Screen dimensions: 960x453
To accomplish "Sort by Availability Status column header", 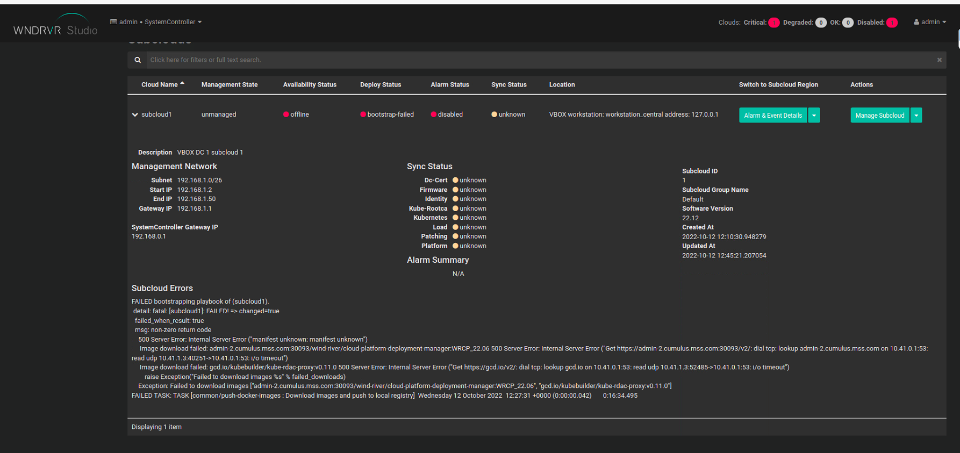I will pyautogui.click(x=310, y=85).
